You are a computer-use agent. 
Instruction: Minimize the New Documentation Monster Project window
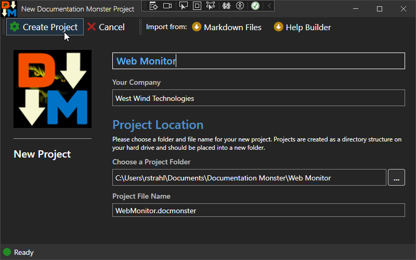[356, 9]
